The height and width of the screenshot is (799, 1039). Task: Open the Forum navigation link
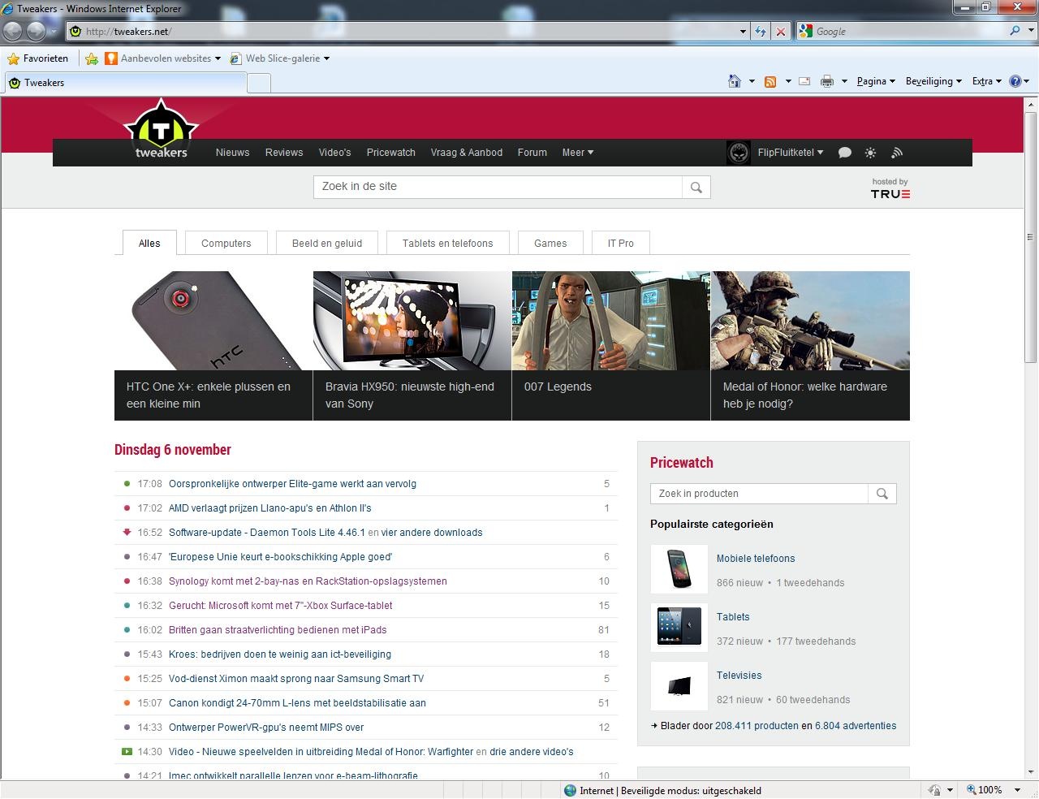click(x=532, y=153)
